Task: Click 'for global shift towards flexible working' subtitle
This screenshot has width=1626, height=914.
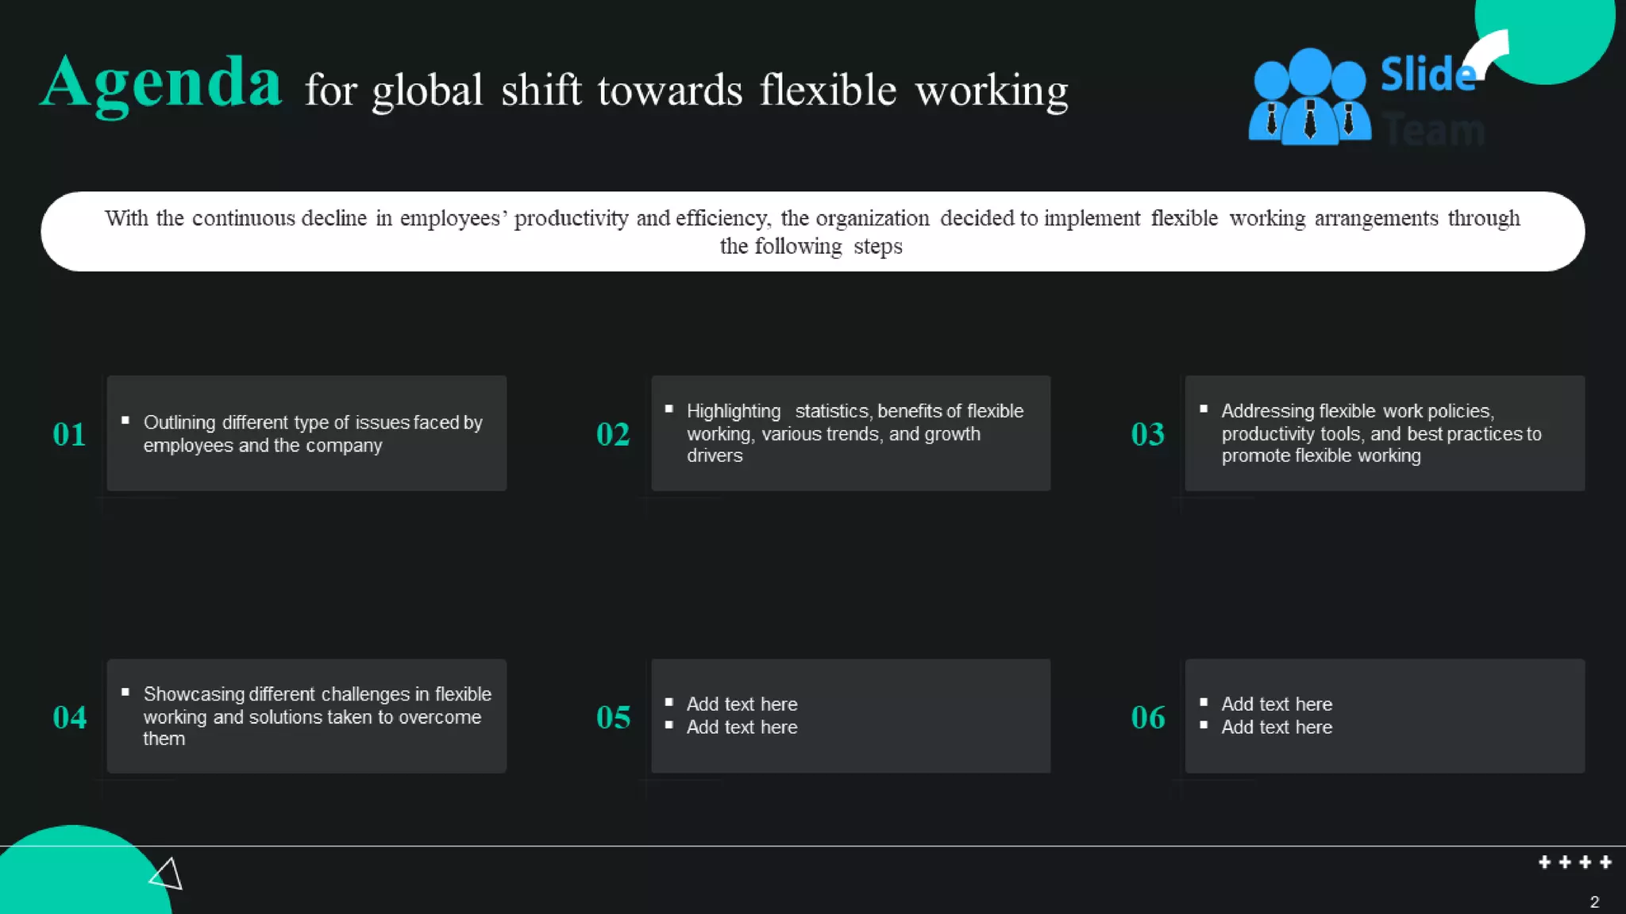Action: tap(687, 90)
